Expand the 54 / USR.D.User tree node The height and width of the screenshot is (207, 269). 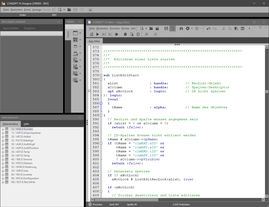[3, 171]
